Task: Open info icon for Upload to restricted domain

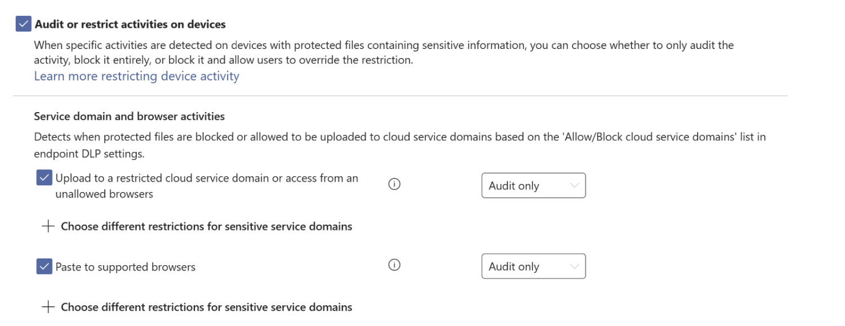Action: pos(394,184)
